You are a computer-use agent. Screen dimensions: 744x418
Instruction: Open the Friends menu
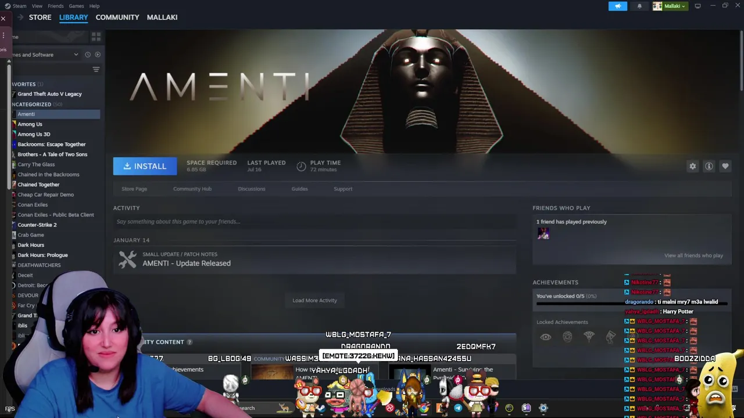(x=56, y=6)
